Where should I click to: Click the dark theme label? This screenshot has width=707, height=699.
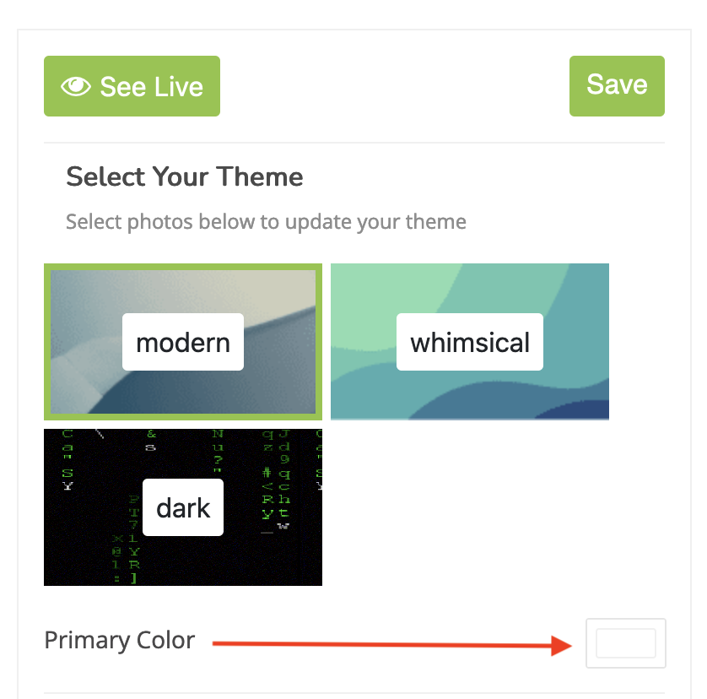point(182,507)
